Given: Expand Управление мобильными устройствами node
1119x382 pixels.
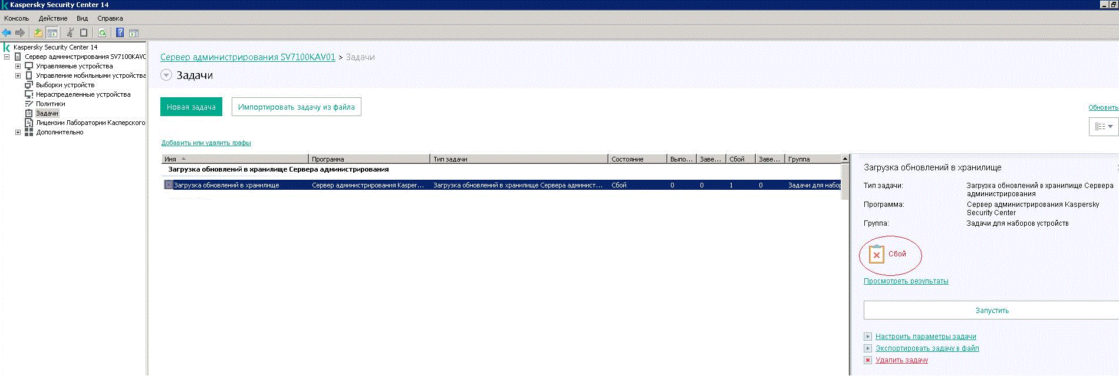Looking at the screenshot, I should 18,75.
